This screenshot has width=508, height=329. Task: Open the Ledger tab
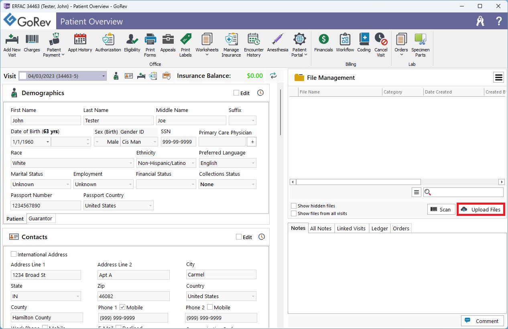click(380, 228)
